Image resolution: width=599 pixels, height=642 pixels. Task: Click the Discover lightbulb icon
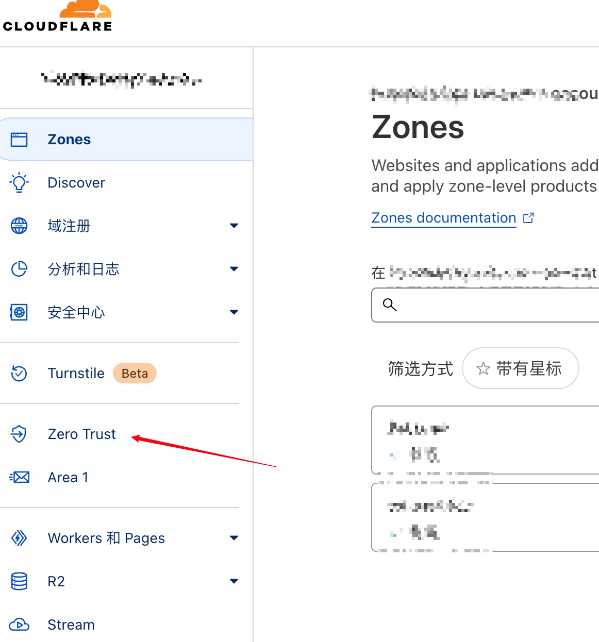point(19,182)
